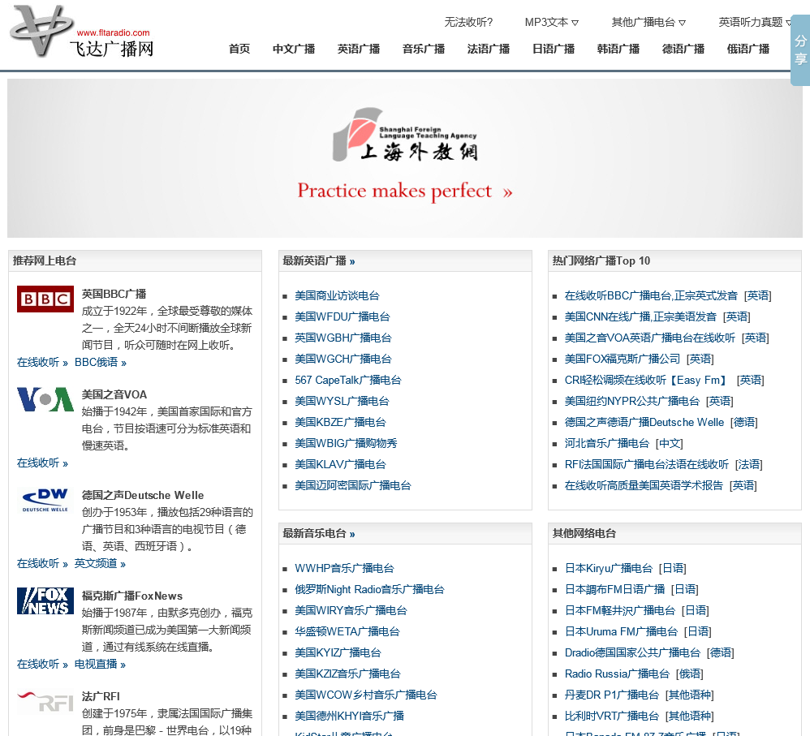Follow the Practice makes perfect link
Screen dimensions: 810x736
pos(405,192)
